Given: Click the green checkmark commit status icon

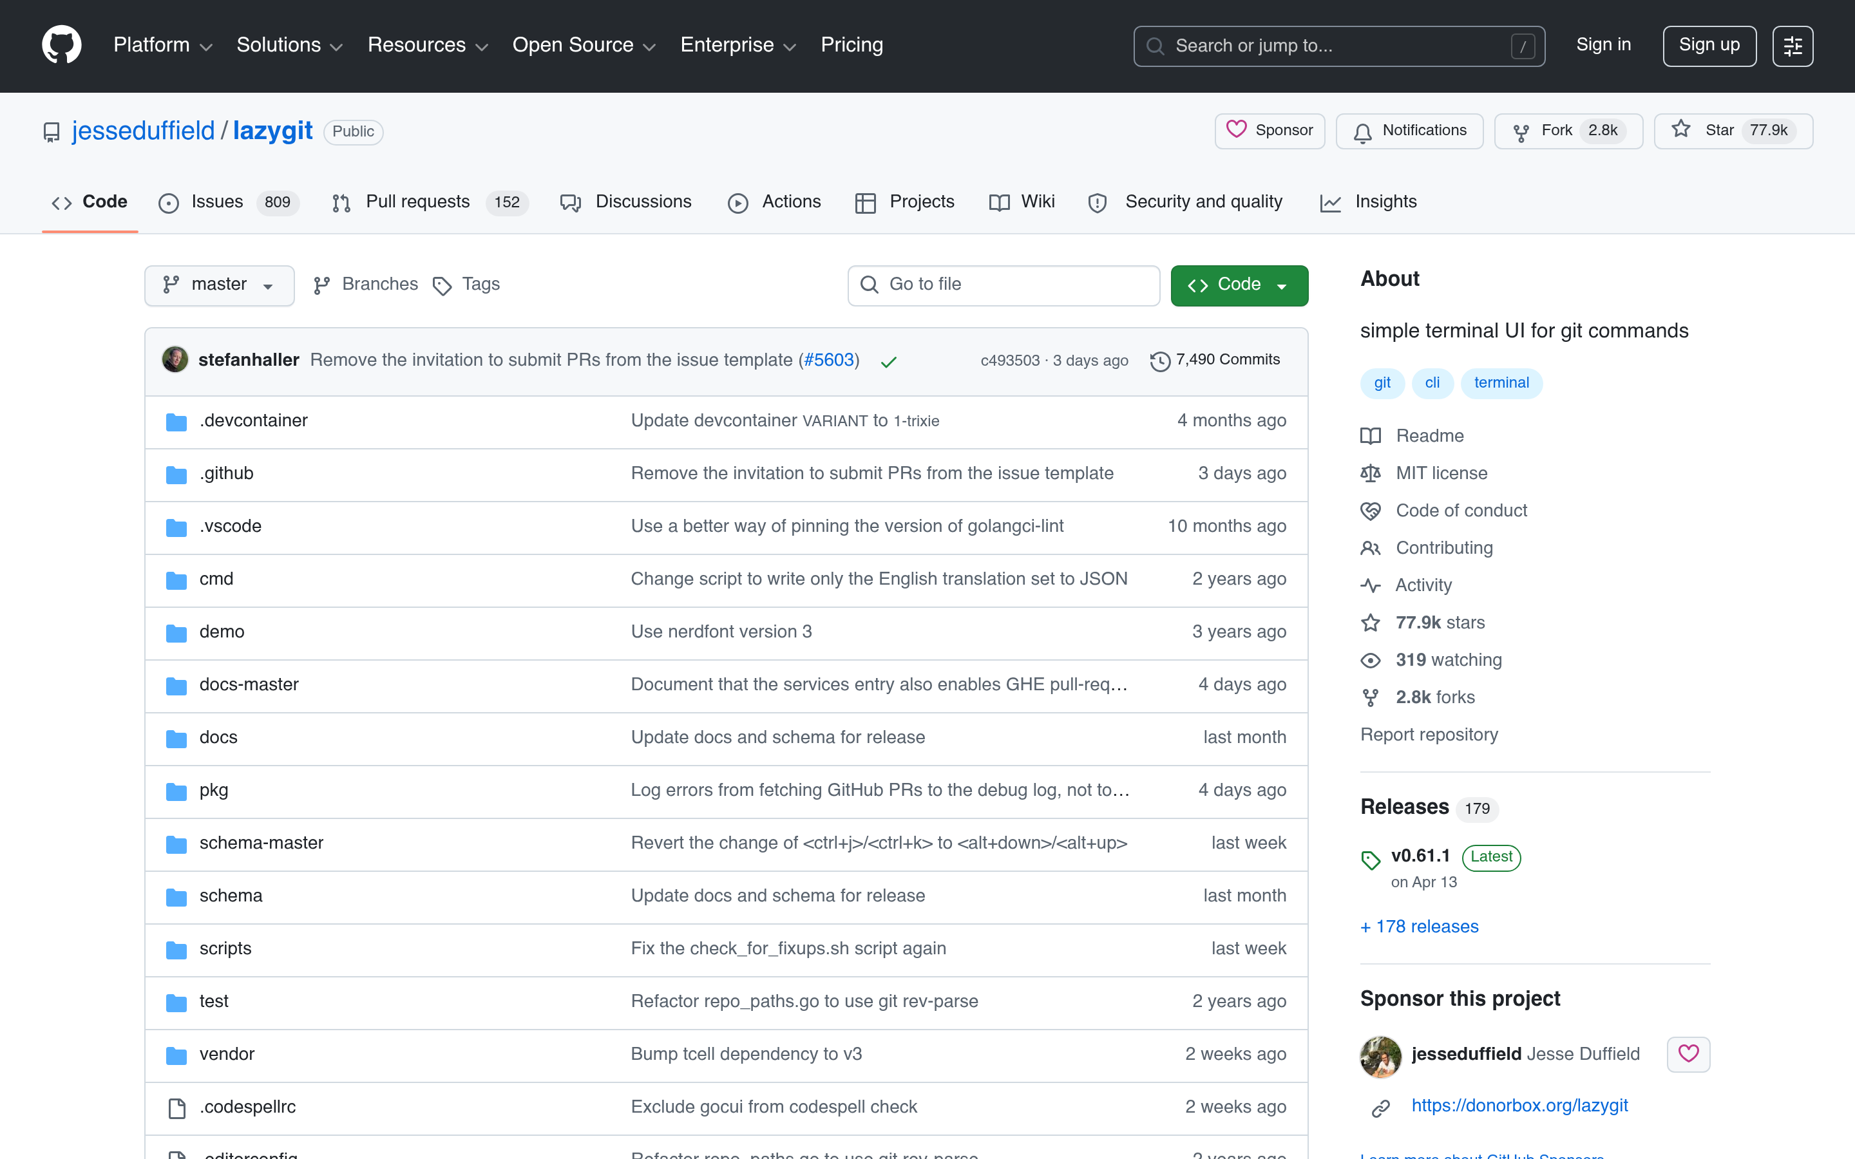Looking at the screenshot, I should click(x=888, y=362).
